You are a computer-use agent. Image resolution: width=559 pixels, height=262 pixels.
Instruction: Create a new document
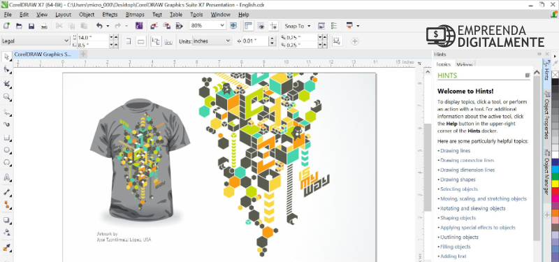(x=6, y=26)
